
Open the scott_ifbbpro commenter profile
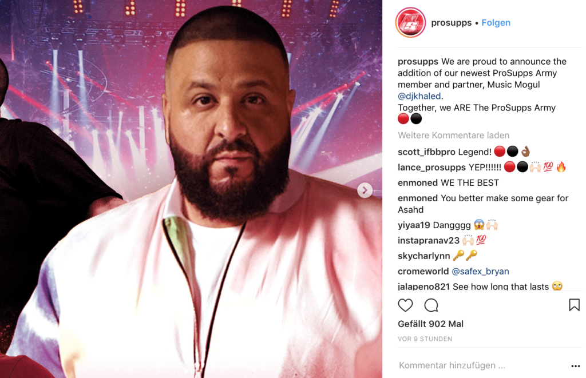tap(426, 152)
